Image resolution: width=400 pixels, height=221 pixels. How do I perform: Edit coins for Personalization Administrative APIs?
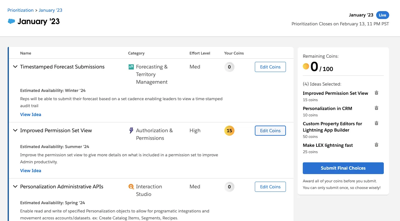pyautogui.click(x=270, y=187)
